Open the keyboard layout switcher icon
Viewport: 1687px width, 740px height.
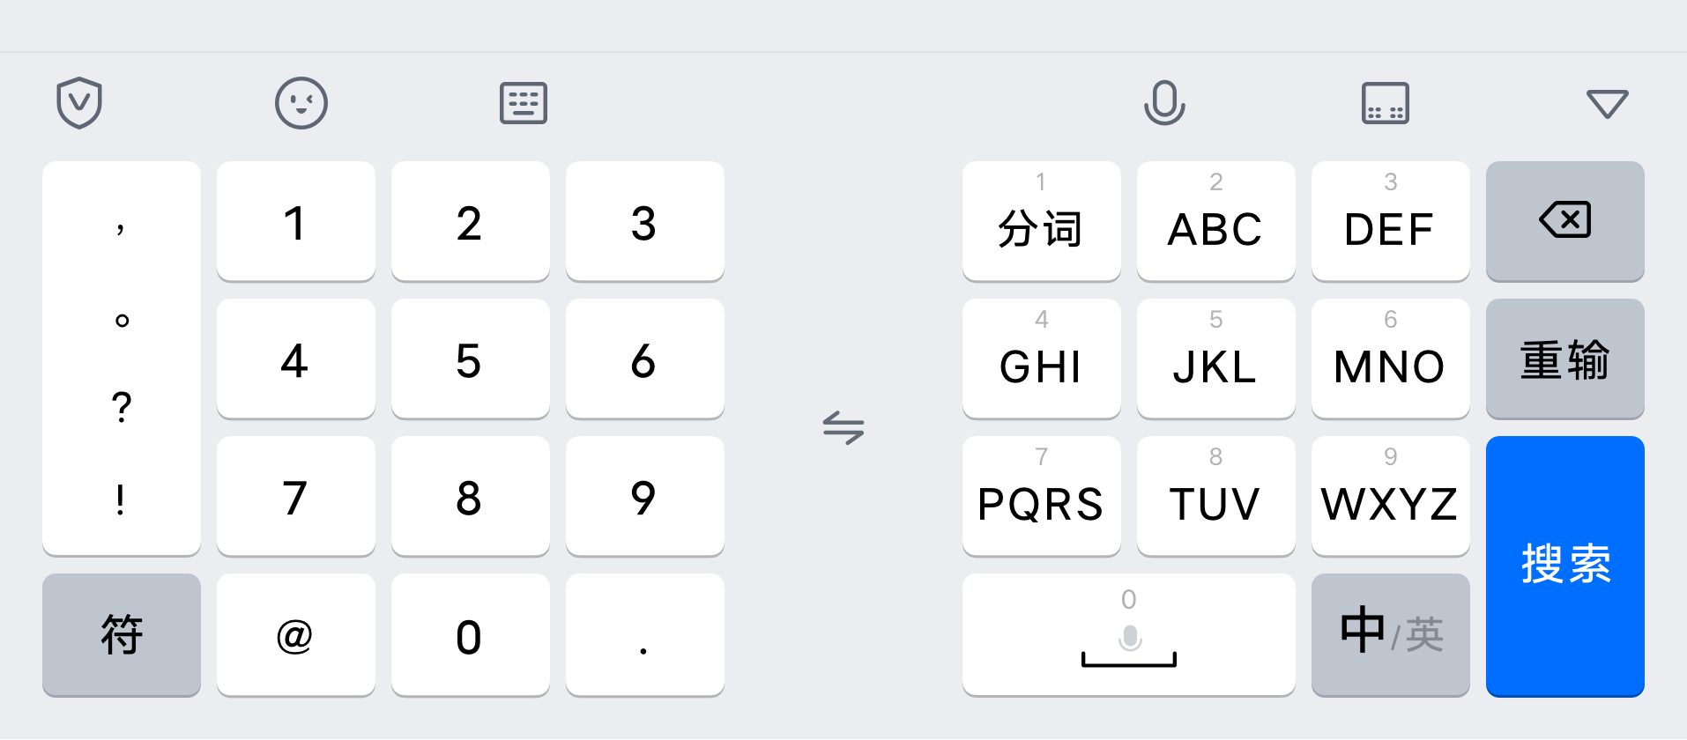(524, 103)
